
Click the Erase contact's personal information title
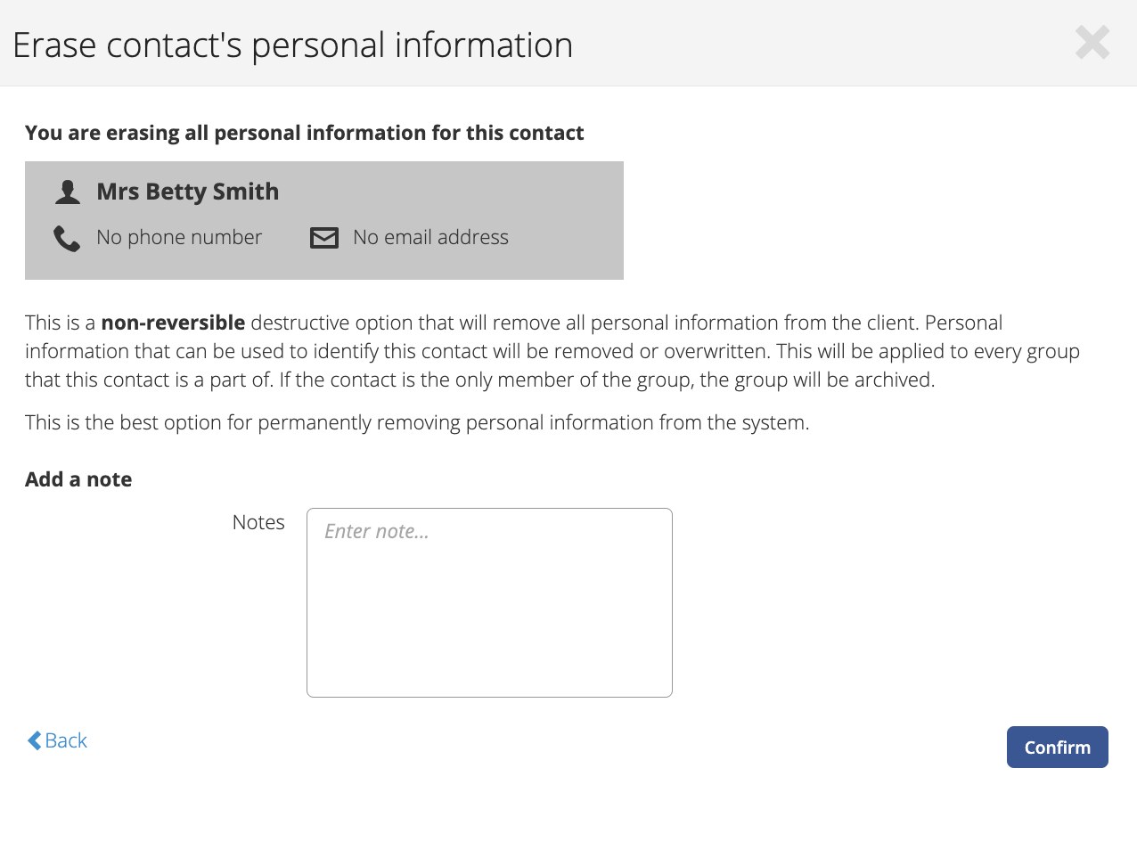(x=292, y=45)
